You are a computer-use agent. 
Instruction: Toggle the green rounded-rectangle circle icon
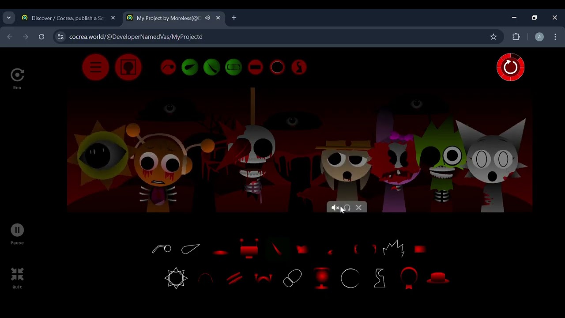234,67
